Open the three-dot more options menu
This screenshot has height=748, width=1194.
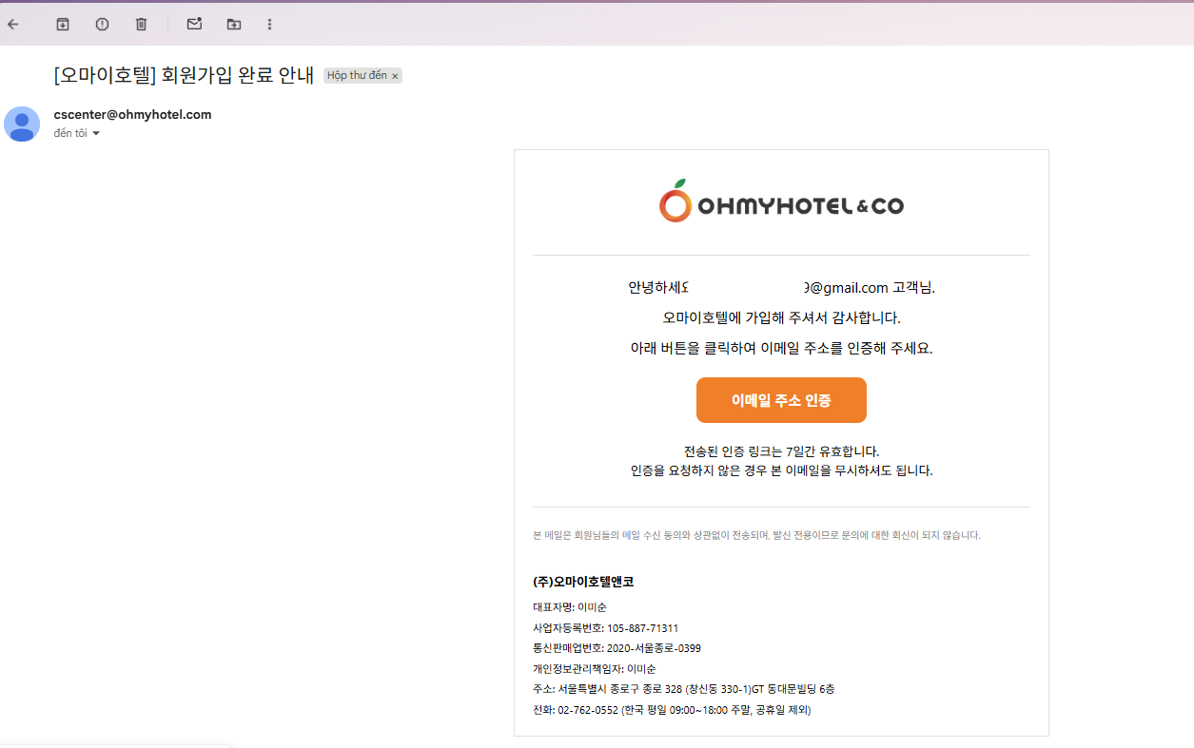click(269, 24)
